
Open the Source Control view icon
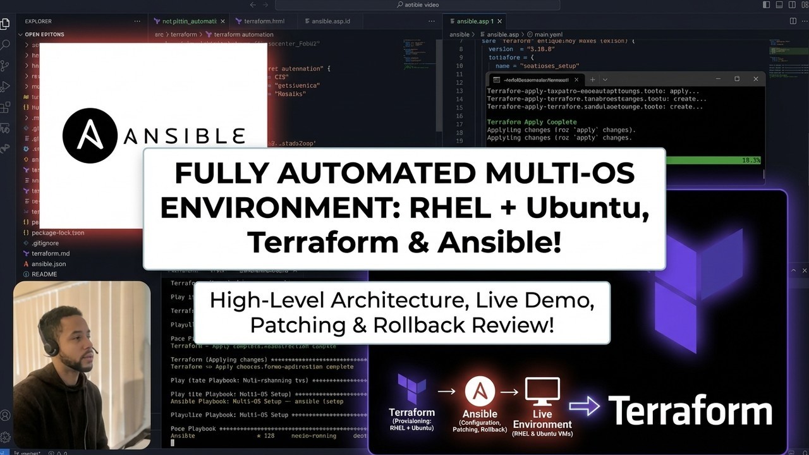click(5, 66)
